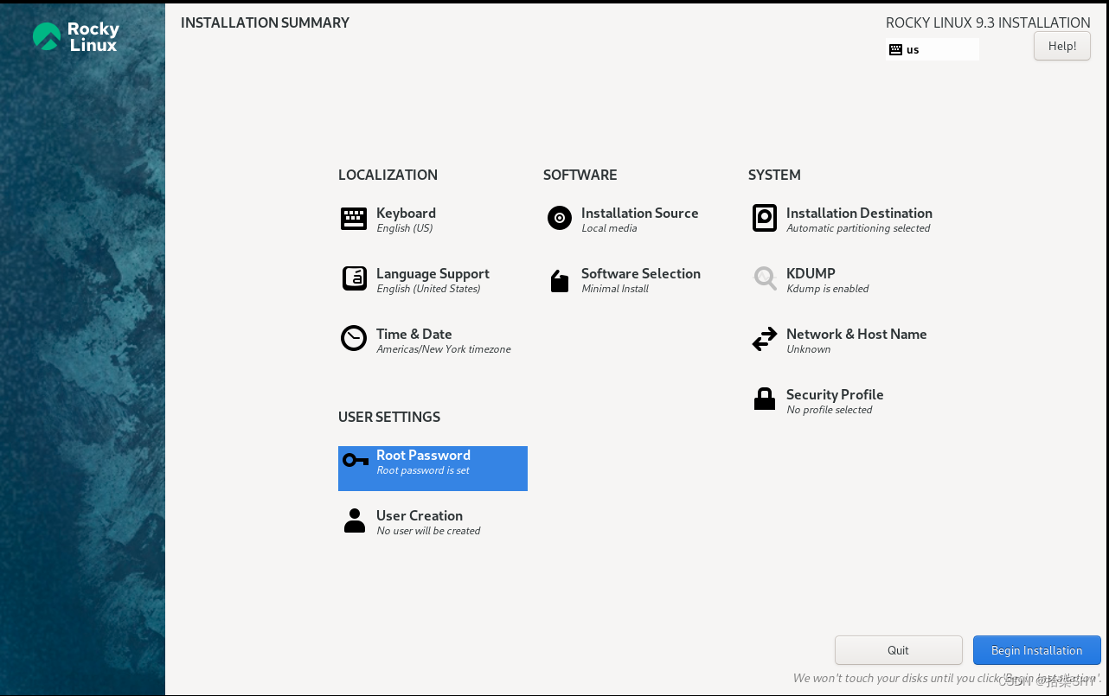1109x696 pixels.
Task: Click the Time & Date clock icon
Action: (x=354, y=338)
